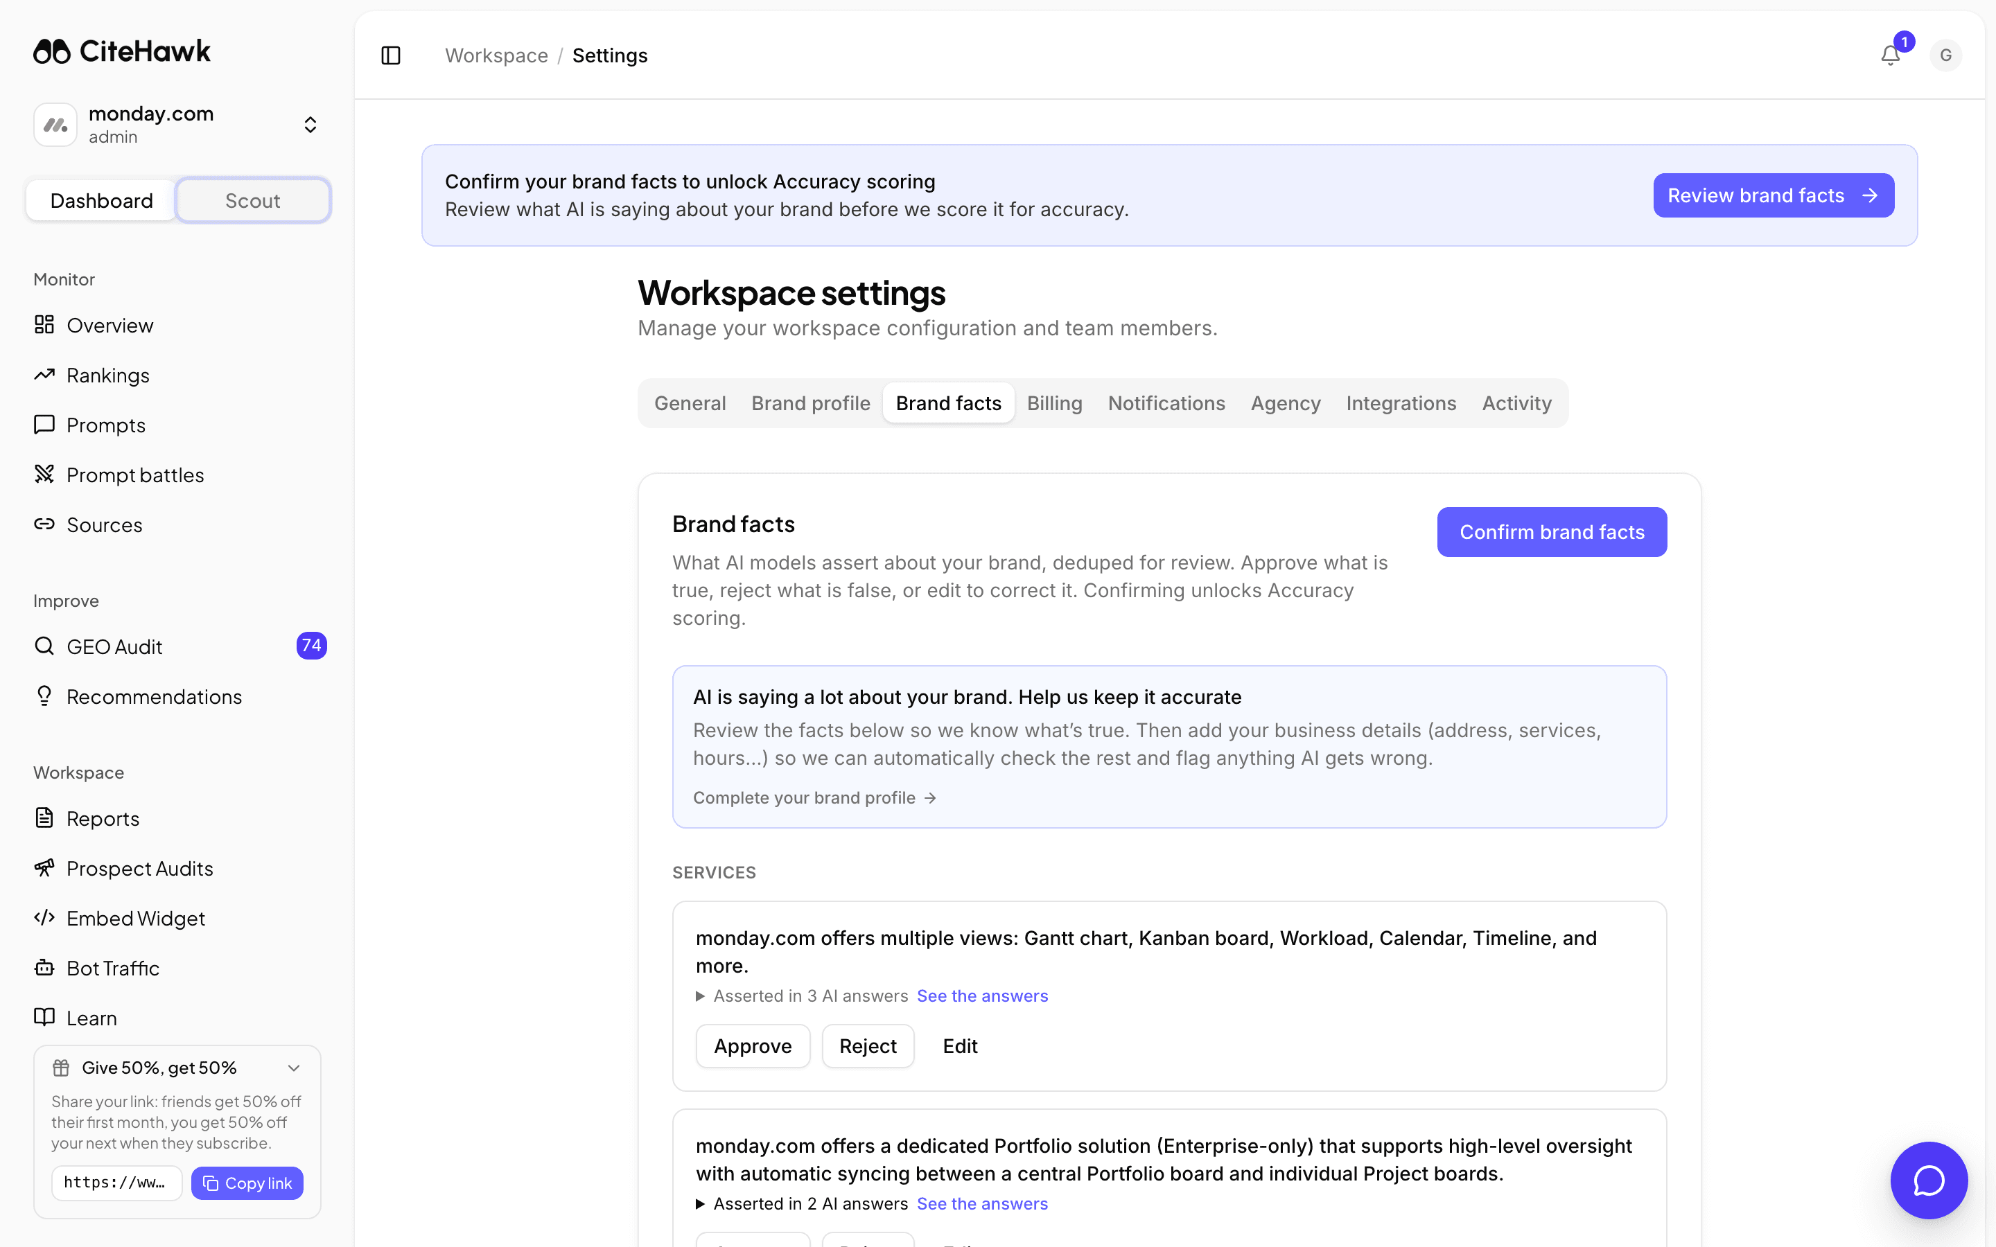Viewport: 1996px width, 1247px height.
Task: Open the Agency tab
Action: pyautogui.click(x=1286, y=403)
